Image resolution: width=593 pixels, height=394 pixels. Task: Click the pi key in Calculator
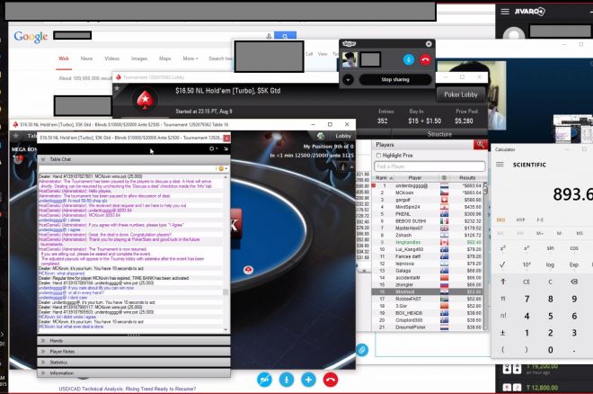click(503, 299)
